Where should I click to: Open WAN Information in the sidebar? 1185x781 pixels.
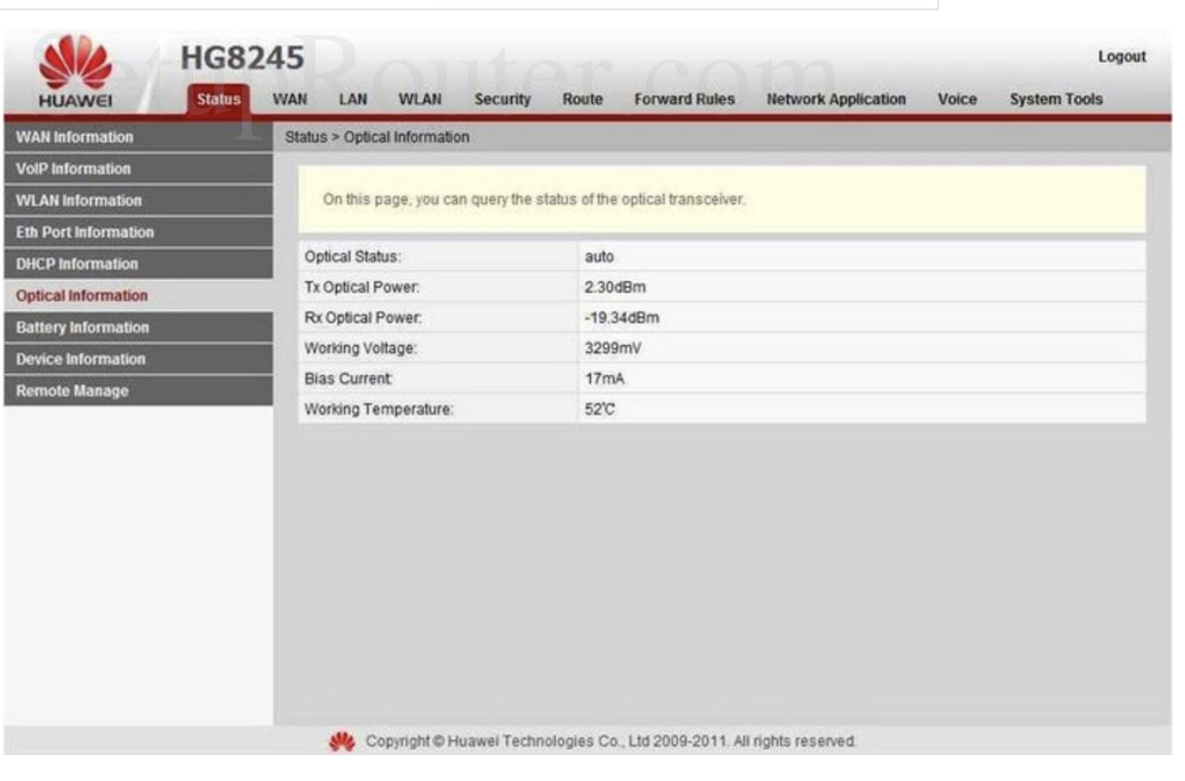click(138, 137)
